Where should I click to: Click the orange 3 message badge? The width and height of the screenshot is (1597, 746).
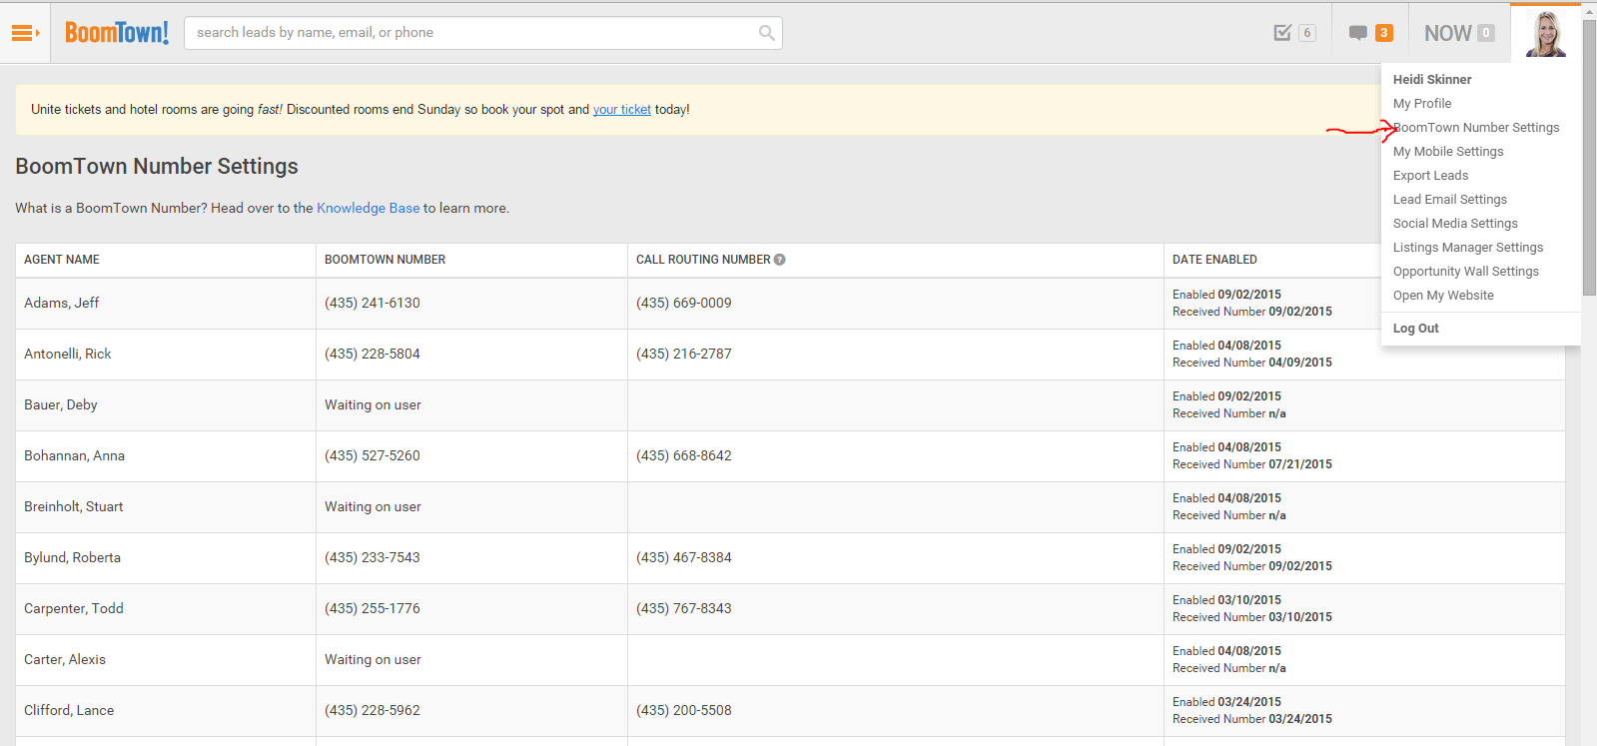tap(1384, 33)
